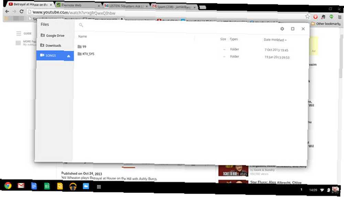Open Star Fluxx video link
The height and width of the screenshot is (197, 344).
tap(276, 182)
